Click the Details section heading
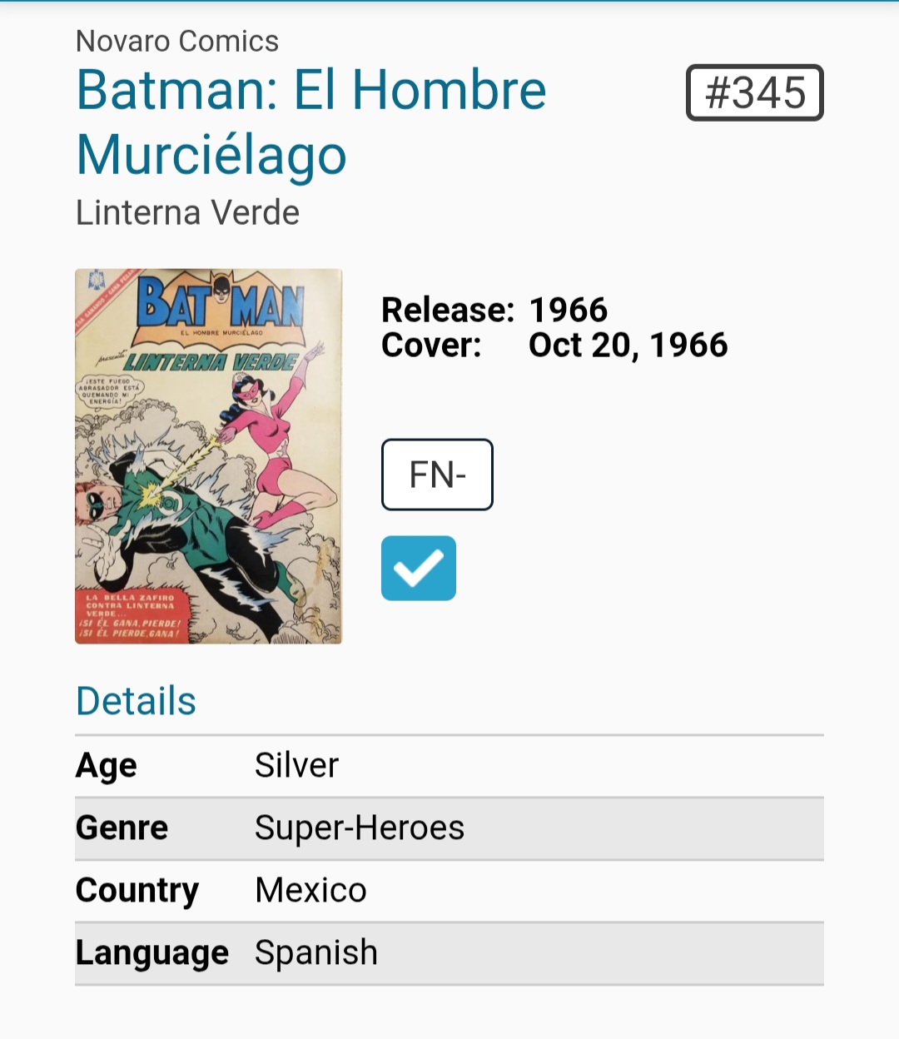This screenshot has height=1039, width=899. (x=136, y=701)
